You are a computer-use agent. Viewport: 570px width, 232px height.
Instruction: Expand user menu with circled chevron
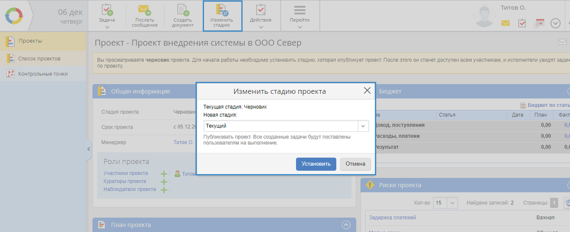click(x=556, y=23)
